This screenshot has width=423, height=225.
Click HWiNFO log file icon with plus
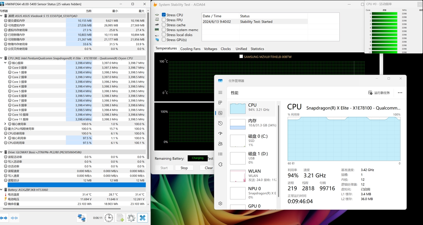click(120, 218)
